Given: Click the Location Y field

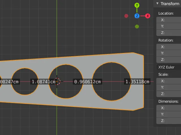Looking at the screenshot, I should tap(169, 26).
